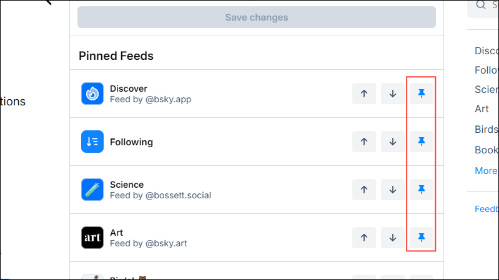Move Discover feed down

click(393, 94)
